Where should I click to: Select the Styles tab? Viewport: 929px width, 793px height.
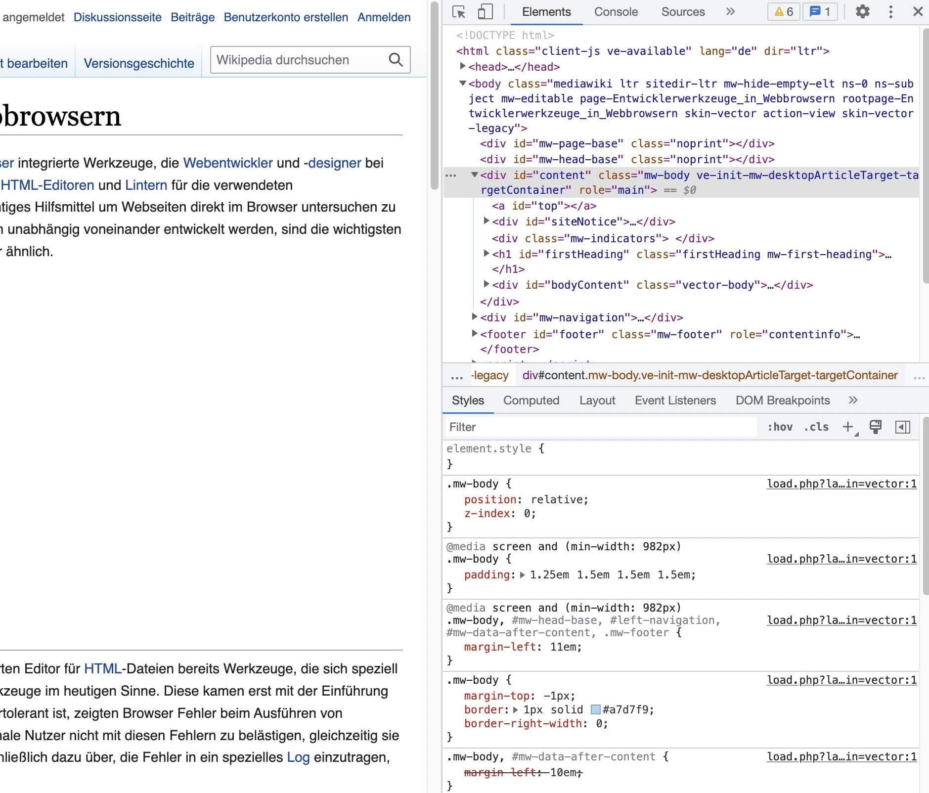(468, 400)
